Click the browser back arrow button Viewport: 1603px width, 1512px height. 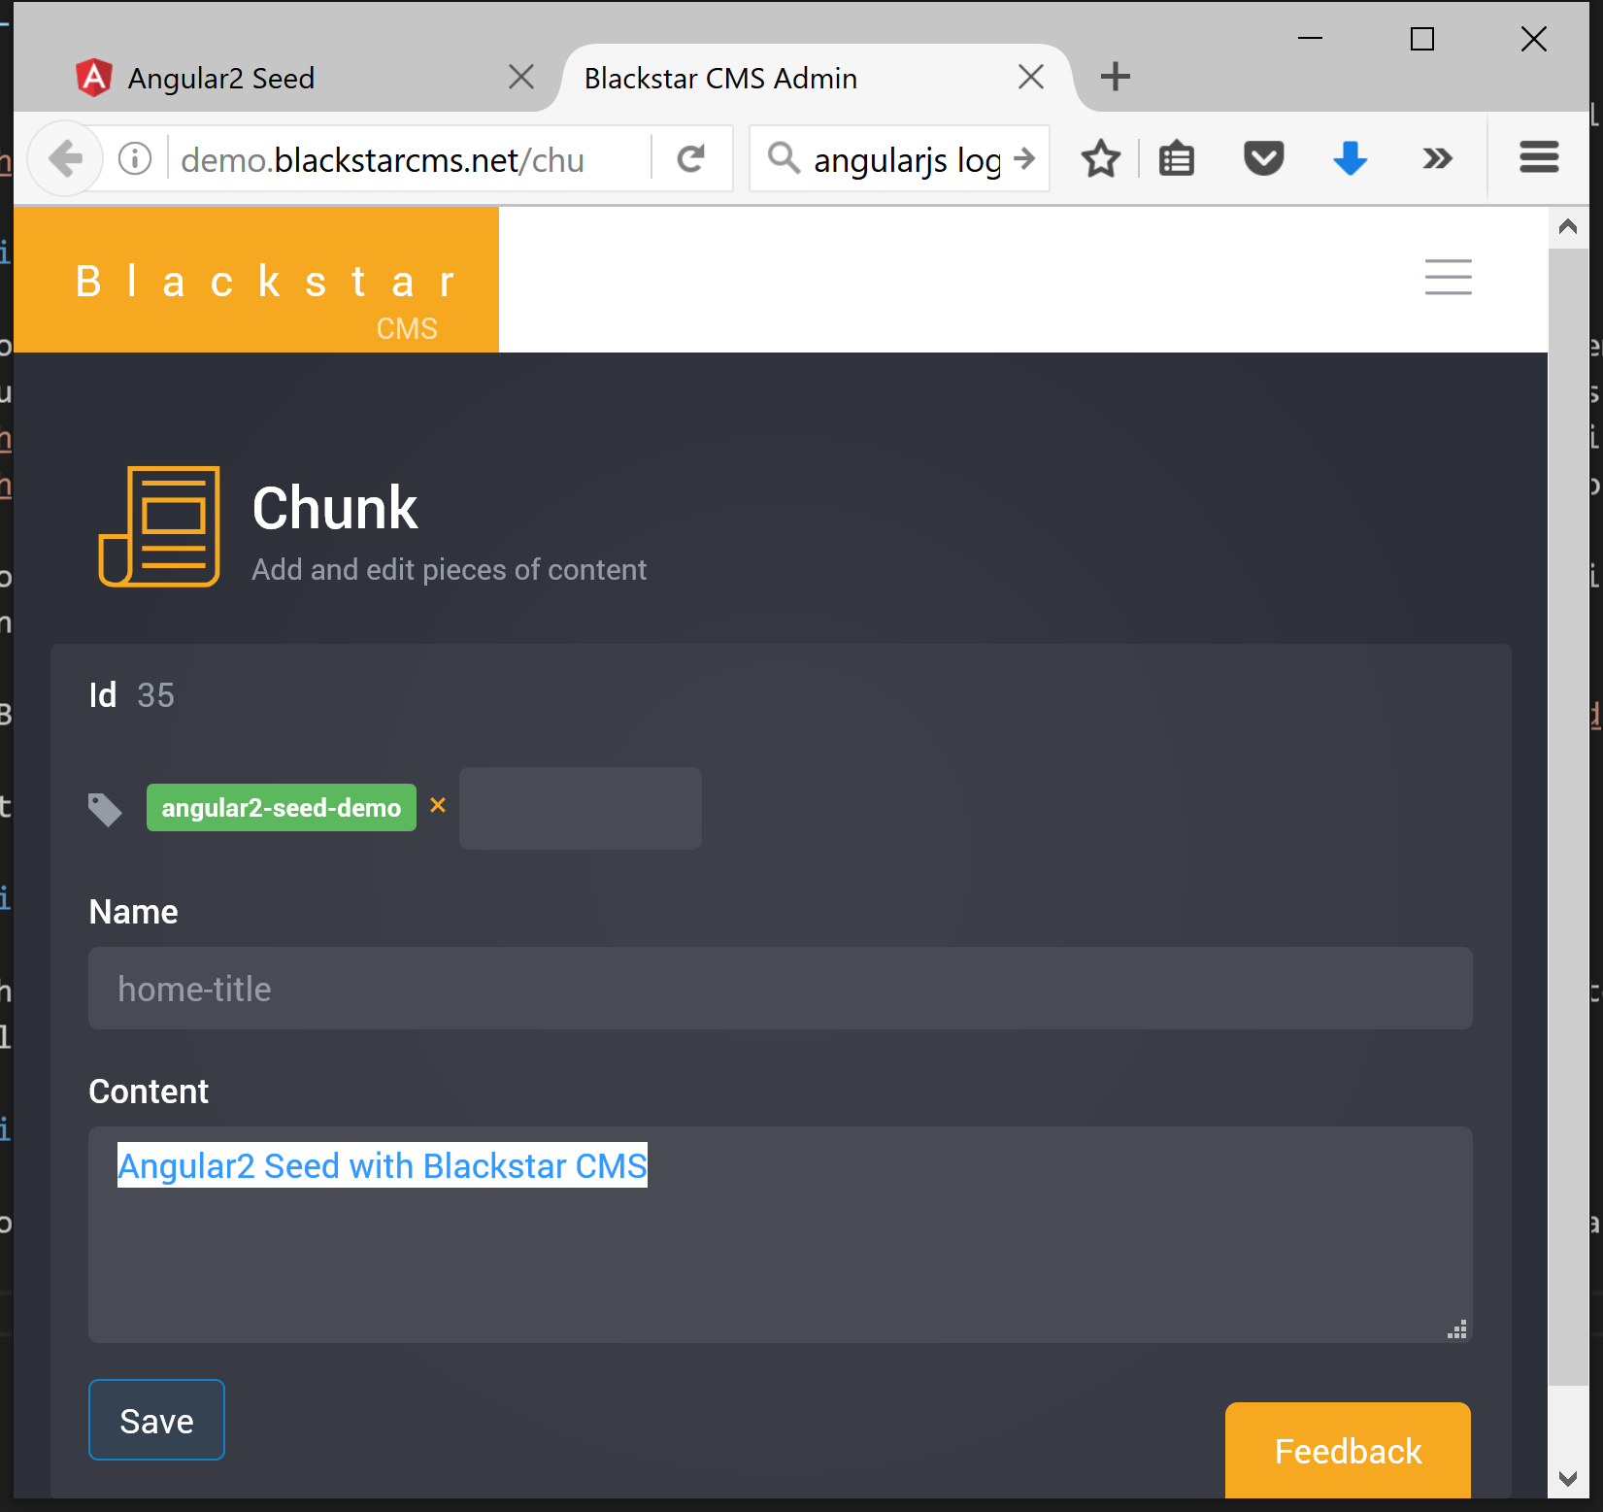point(65,158)
